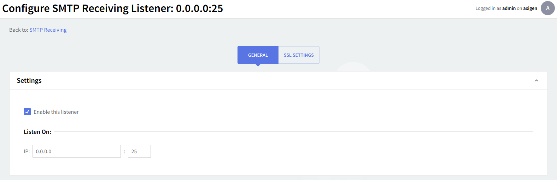Click the Settings panel header title
The image size is (557, 180).
click(x=29, y=81)
